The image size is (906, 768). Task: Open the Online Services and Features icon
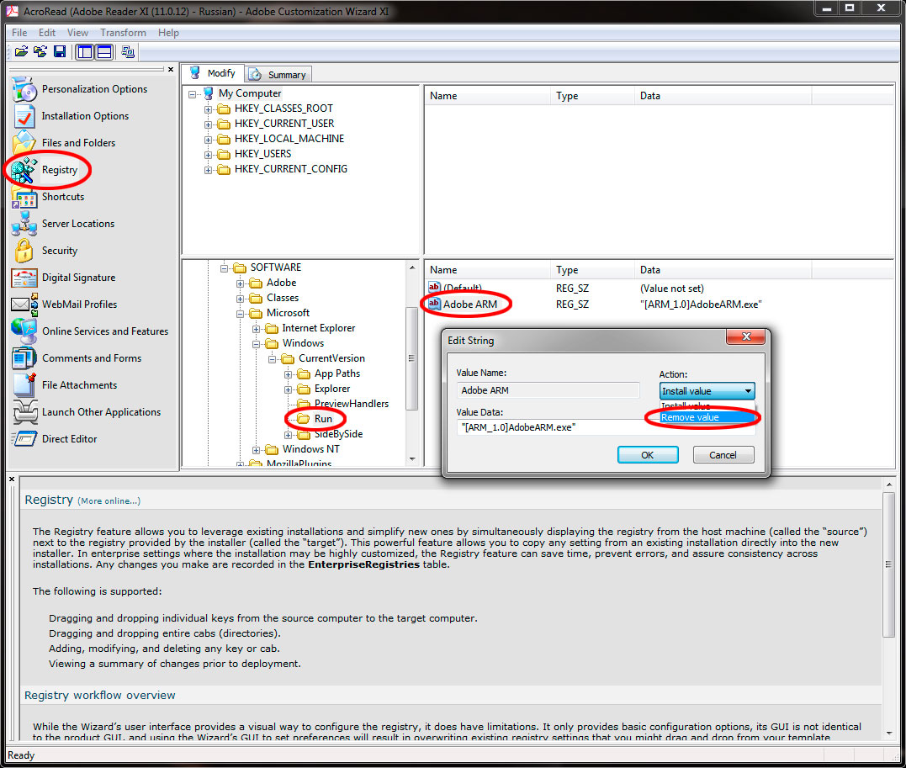click(x=24, y=331)
